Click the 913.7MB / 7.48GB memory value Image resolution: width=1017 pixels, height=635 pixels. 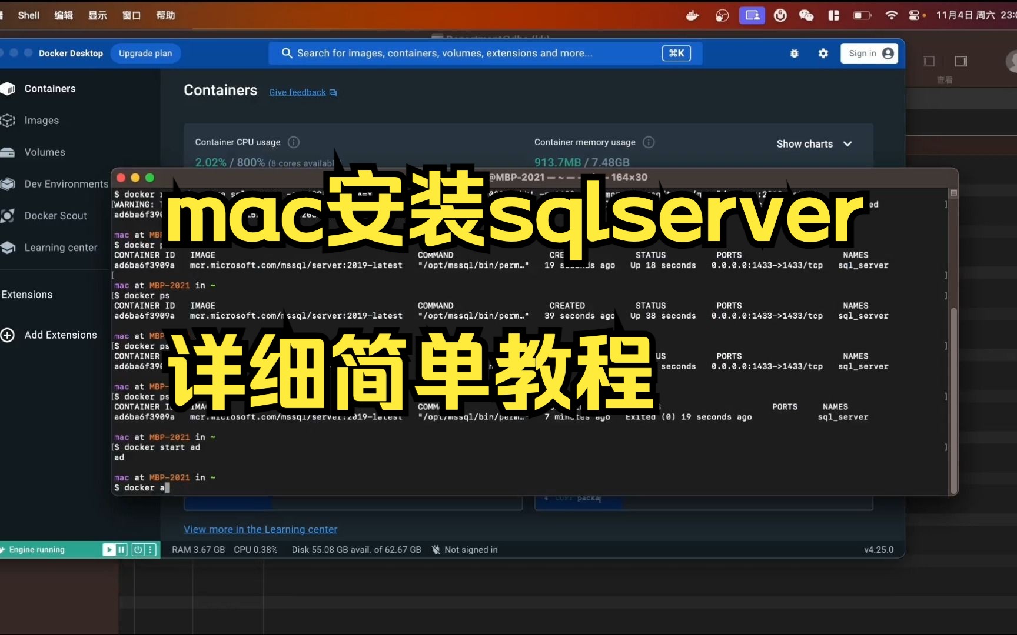click(x=582, y=162)
